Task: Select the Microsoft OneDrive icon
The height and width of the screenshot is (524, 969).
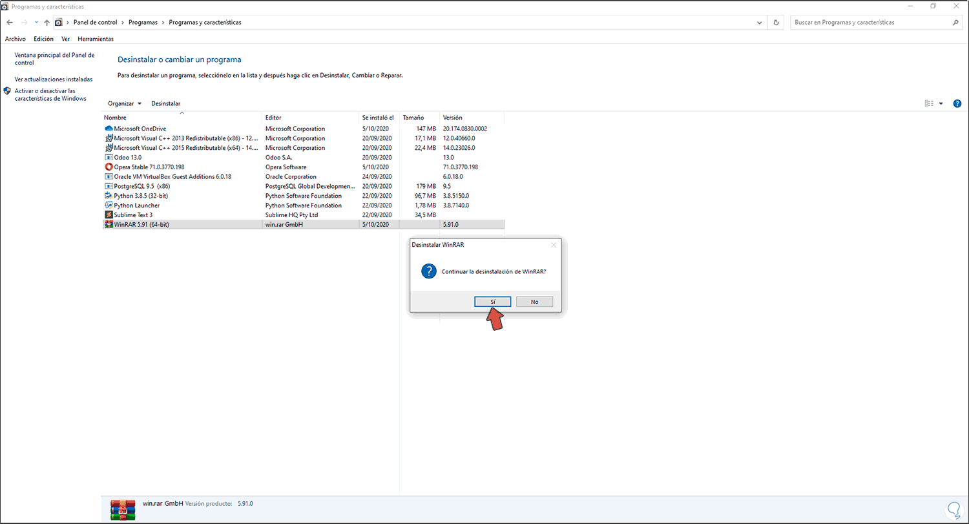Action: (x=108, y=129)
